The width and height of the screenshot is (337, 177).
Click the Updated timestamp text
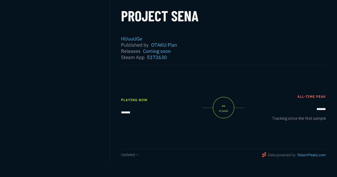pos(130,155)
